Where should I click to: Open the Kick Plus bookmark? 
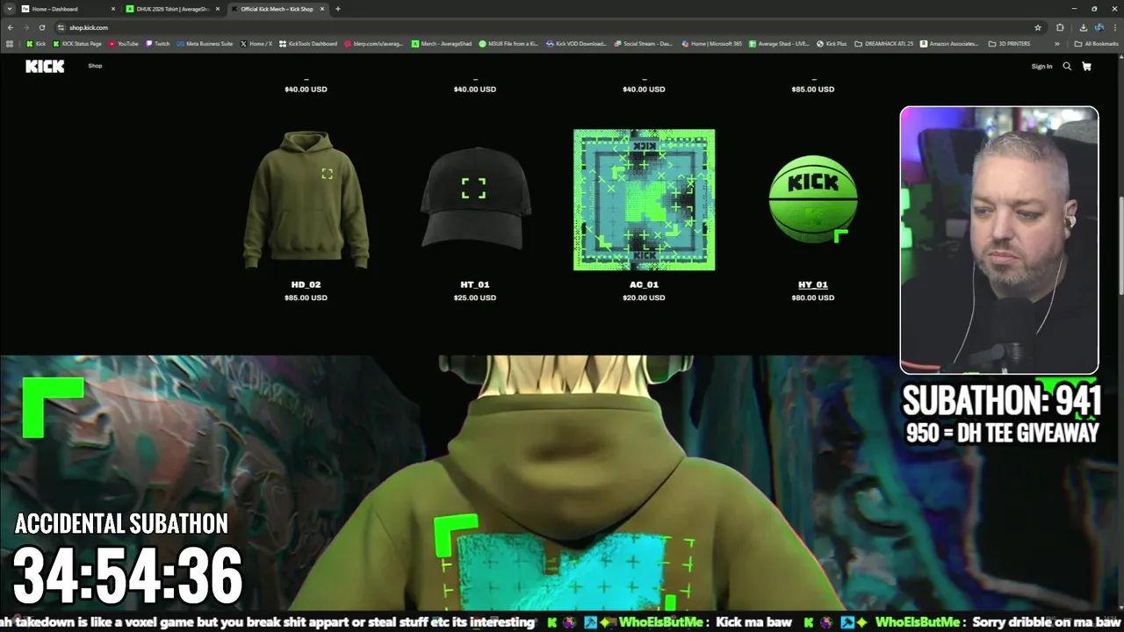pos(832,43)
